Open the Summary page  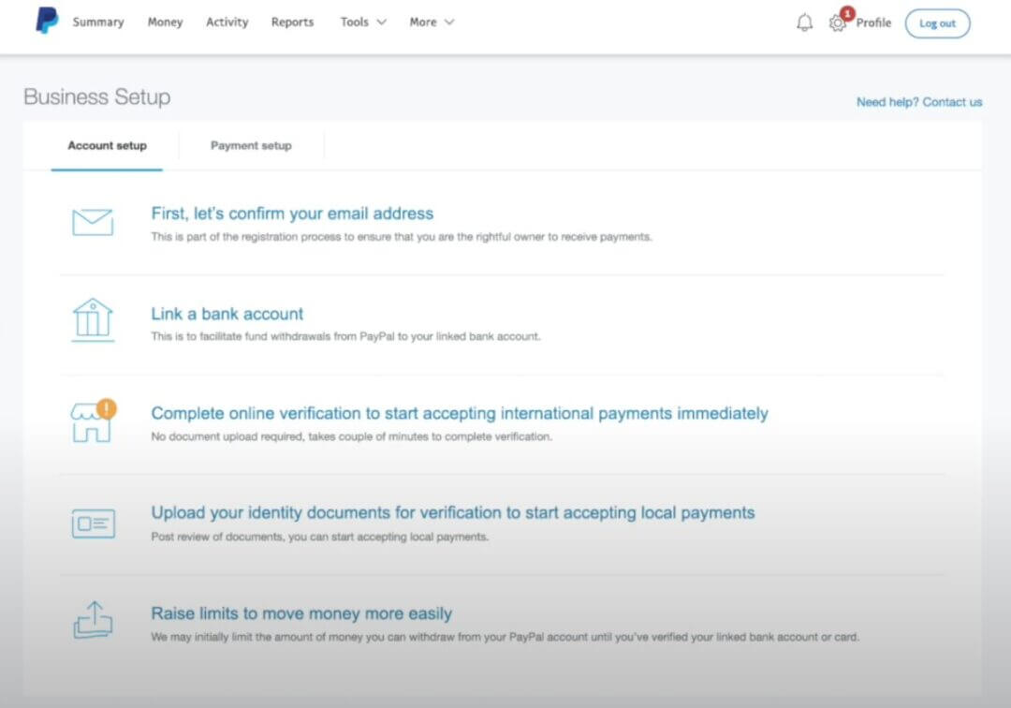[98, 22]
